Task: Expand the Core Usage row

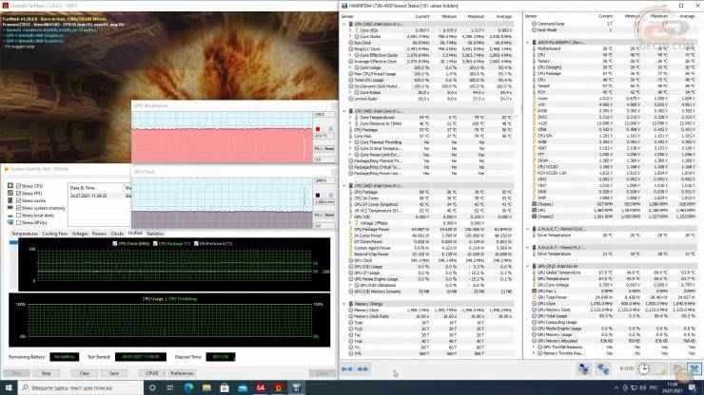Action: click(351, 67)
